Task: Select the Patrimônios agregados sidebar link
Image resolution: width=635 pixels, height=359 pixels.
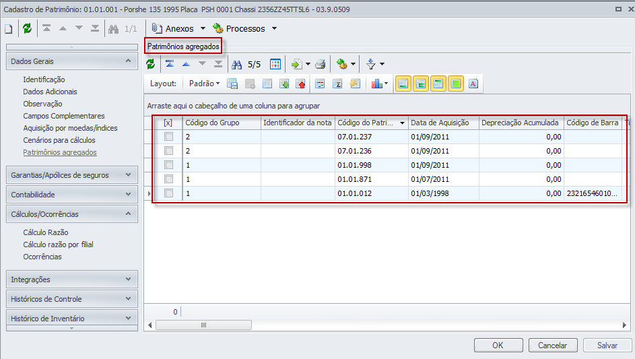Action: click(x=59, y=152)
